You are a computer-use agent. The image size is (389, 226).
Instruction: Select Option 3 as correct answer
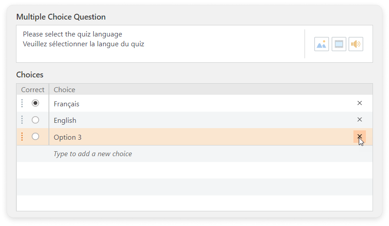(x=36, y=137)
